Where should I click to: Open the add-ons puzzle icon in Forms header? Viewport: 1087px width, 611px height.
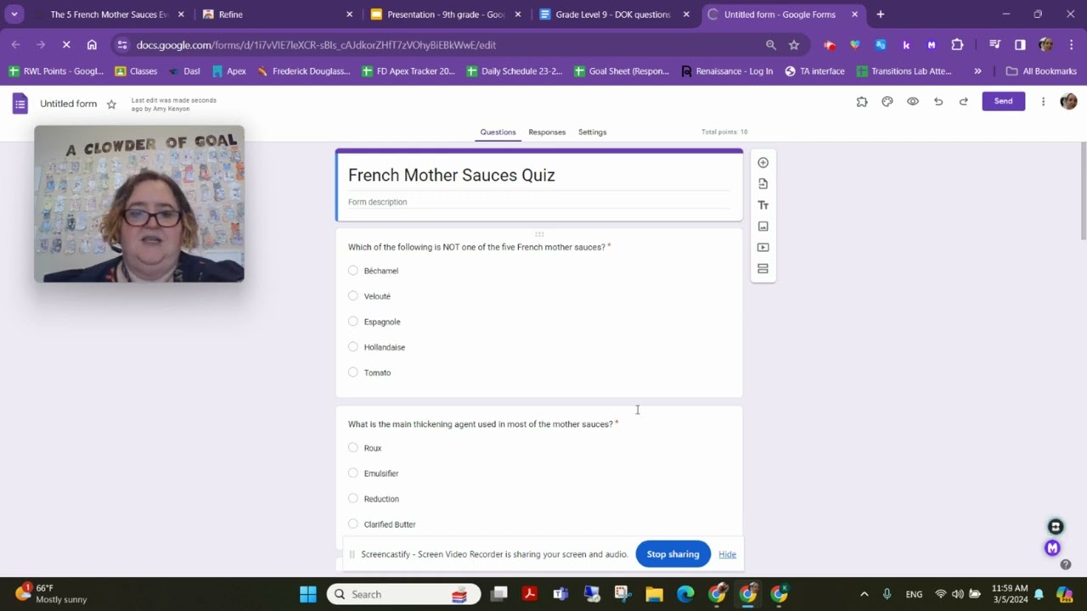point(862,102)
